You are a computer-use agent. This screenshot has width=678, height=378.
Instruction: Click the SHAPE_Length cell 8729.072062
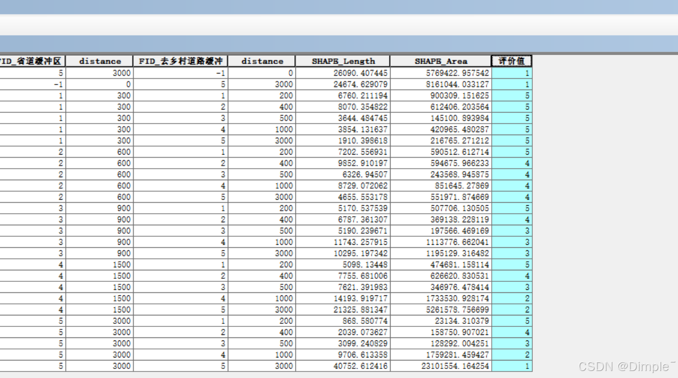coord(343,185)
